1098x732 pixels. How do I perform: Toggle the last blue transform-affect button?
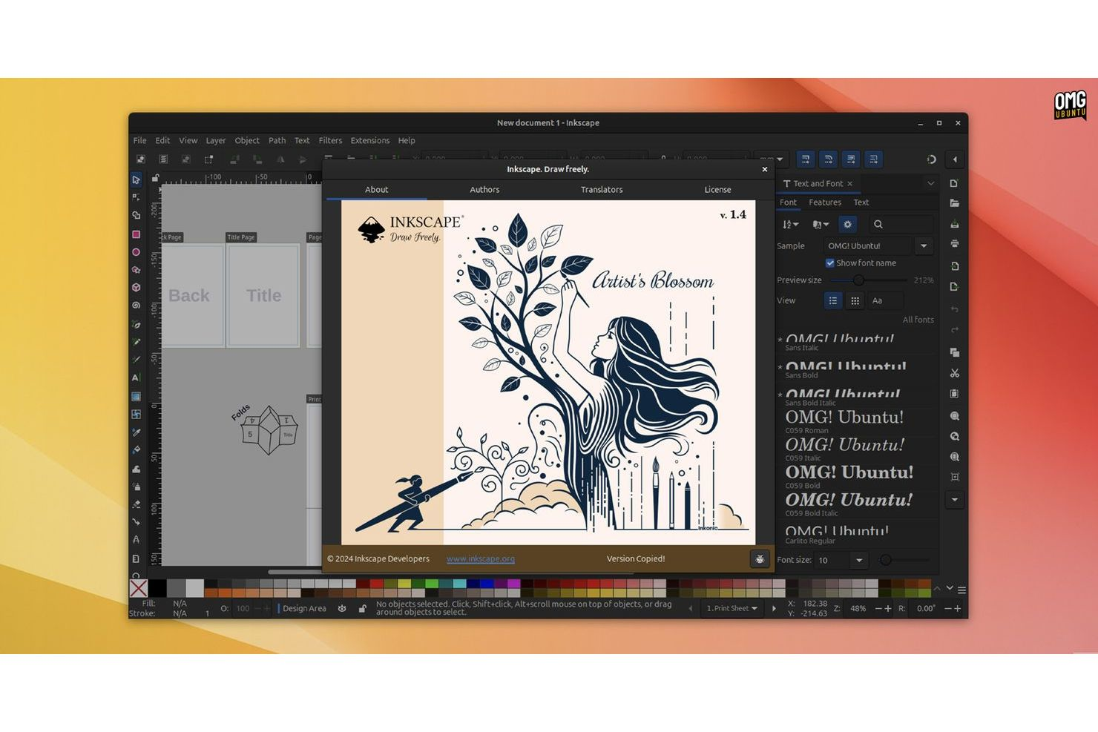click(874, 159)
